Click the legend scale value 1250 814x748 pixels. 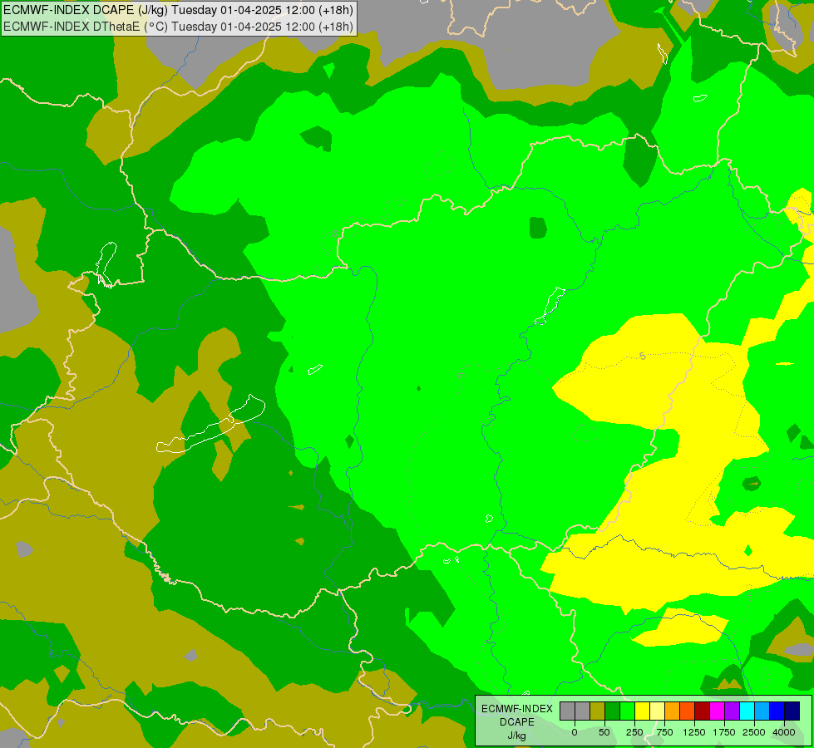[x=694, y=732]
